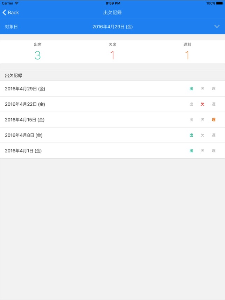This screenshot has height=300, width=225.
Task: Set April 22 to late (遅)
Action: [213, 104]
